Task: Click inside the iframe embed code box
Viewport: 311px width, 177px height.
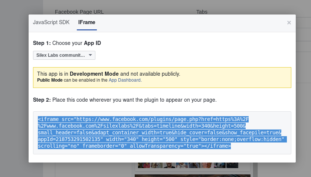Action: pyautogui.click(x=162, y=132)
